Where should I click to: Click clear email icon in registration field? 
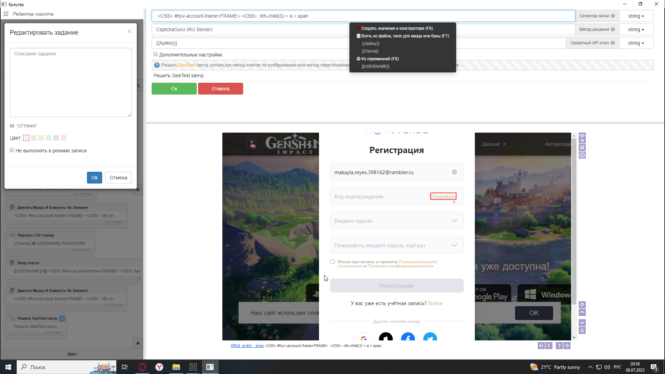click(454, 172)
